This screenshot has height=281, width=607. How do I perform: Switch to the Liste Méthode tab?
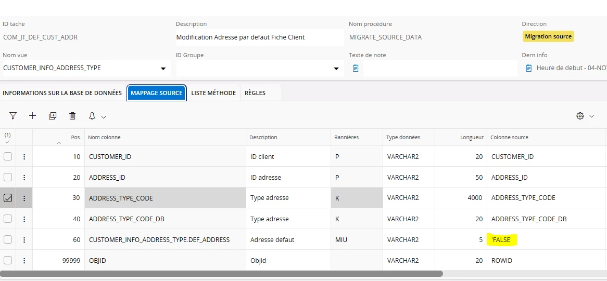tap(213, 93)
